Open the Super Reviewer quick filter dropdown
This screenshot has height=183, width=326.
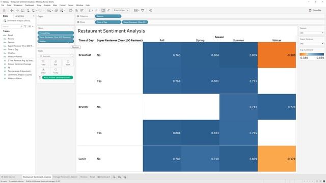(312, 44)
